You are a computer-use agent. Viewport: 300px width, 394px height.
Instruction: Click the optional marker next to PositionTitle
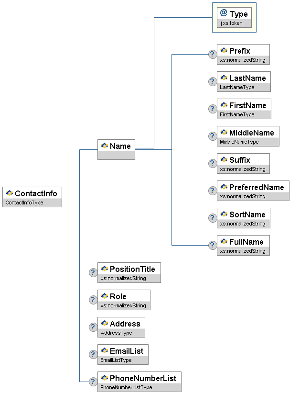tap(93, 272)
